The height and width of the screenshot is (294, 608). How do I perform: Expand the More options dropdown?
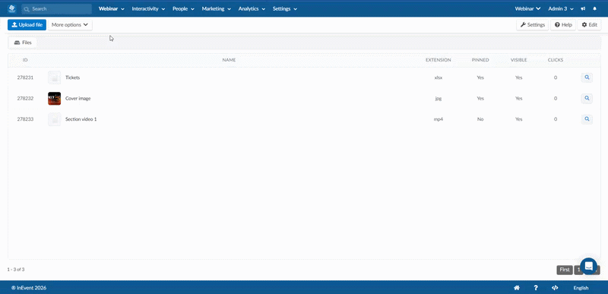70,25
